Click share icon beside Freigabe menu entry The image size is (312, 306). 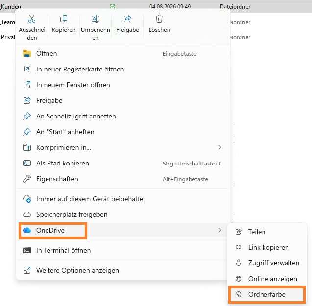(27, 100)
